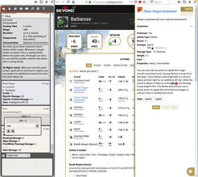Click the COMBAT tag button
Screen dimensions: 198x177
tap(158, 99)
